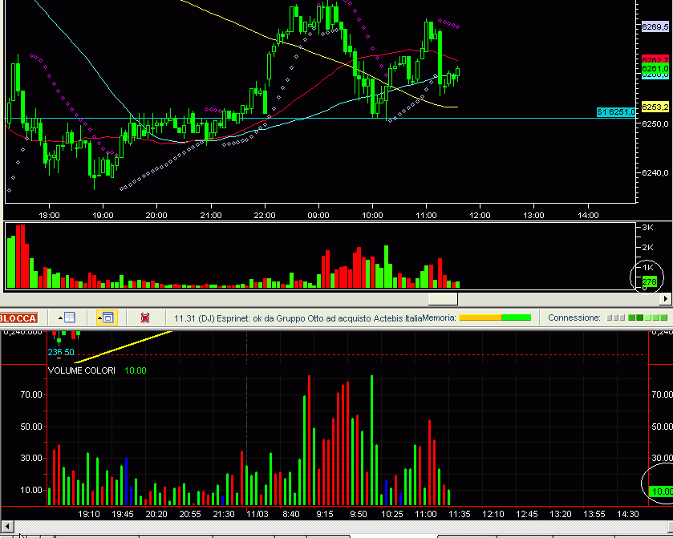Click the cyan 236.50 label in lower panel
This screenshot has height=538, width=673.
[61, 352]
